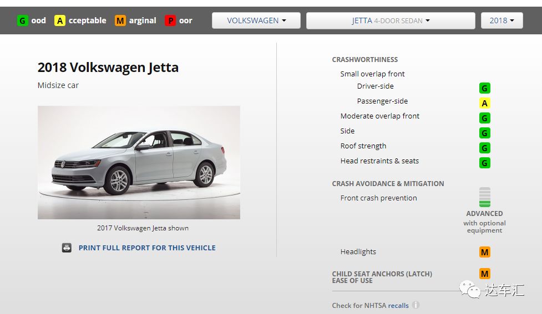Click the green G Good legend icon
This screenshot has width=542, height=314.
click(x=23, y=20)
